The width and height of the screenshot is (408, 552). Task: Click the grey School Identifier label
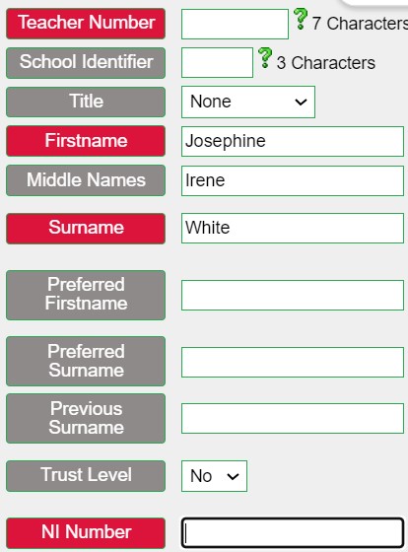click(x=86, y=63)
